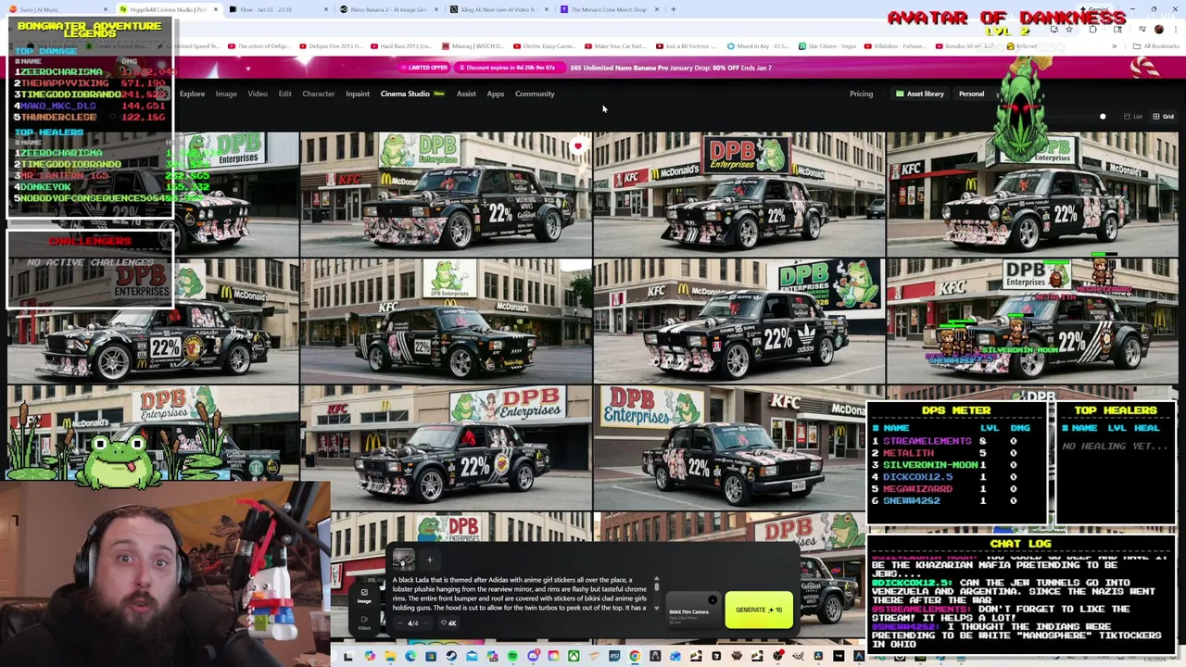The height and width of the screenshot is (667, 1186).
Task: Open Microsoft Store taskbar icon
Action: pos(431,657)
